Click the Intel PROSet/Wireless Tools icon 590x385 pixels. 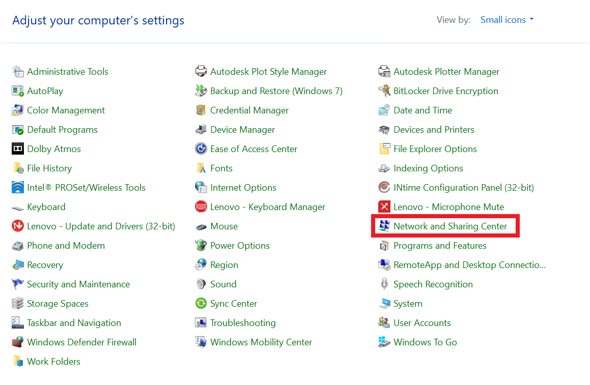[x=18, y=188]
